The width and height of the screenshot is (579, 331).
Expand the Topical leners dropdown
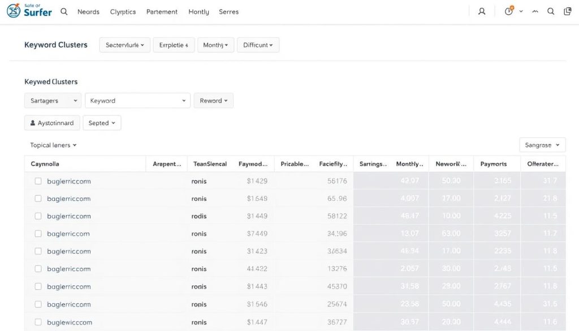[x=52, y=145]
